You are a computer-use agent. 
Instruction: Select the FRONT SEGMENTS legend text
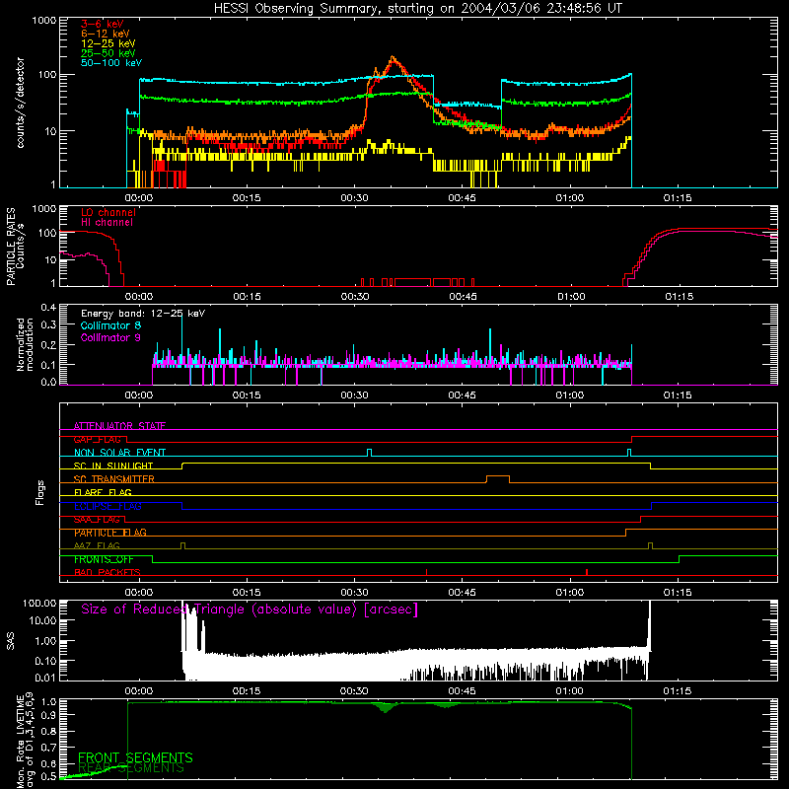click(x=135, y=757)
